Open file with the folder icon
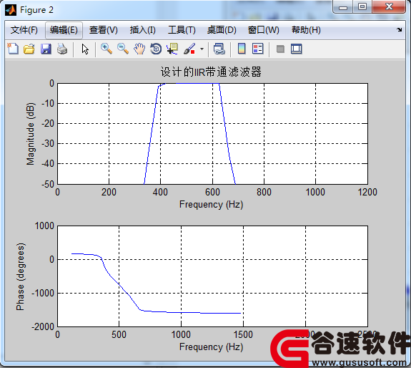The height and width of the screenshot is (368, 411). point(29,49)
